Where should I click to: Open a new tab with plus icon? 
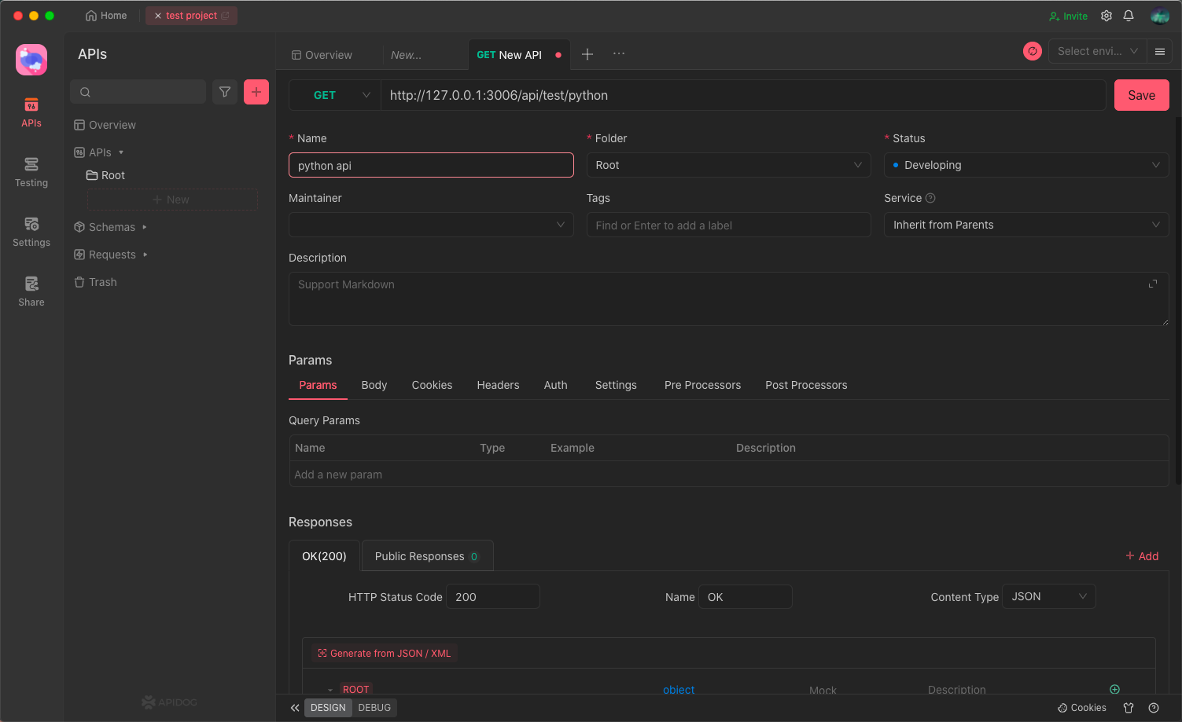(x=587, y=54)
